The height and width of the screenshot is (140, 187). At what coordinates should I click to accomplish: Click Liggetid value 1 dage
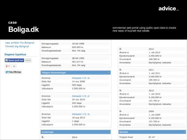pyautogui.click(x=76, y=121)
